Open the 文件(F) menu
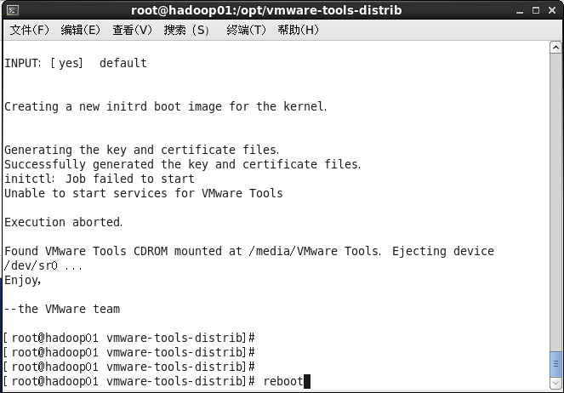Viewport: 564px width, 393px height. (29, 30)
